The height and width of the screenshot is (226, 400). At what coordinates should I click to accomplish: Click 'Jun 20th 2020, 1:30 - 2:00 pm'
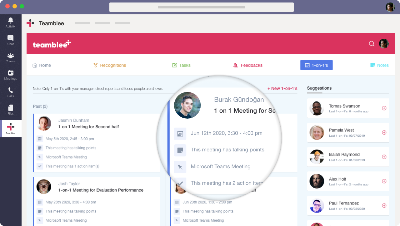pos(207,202)
